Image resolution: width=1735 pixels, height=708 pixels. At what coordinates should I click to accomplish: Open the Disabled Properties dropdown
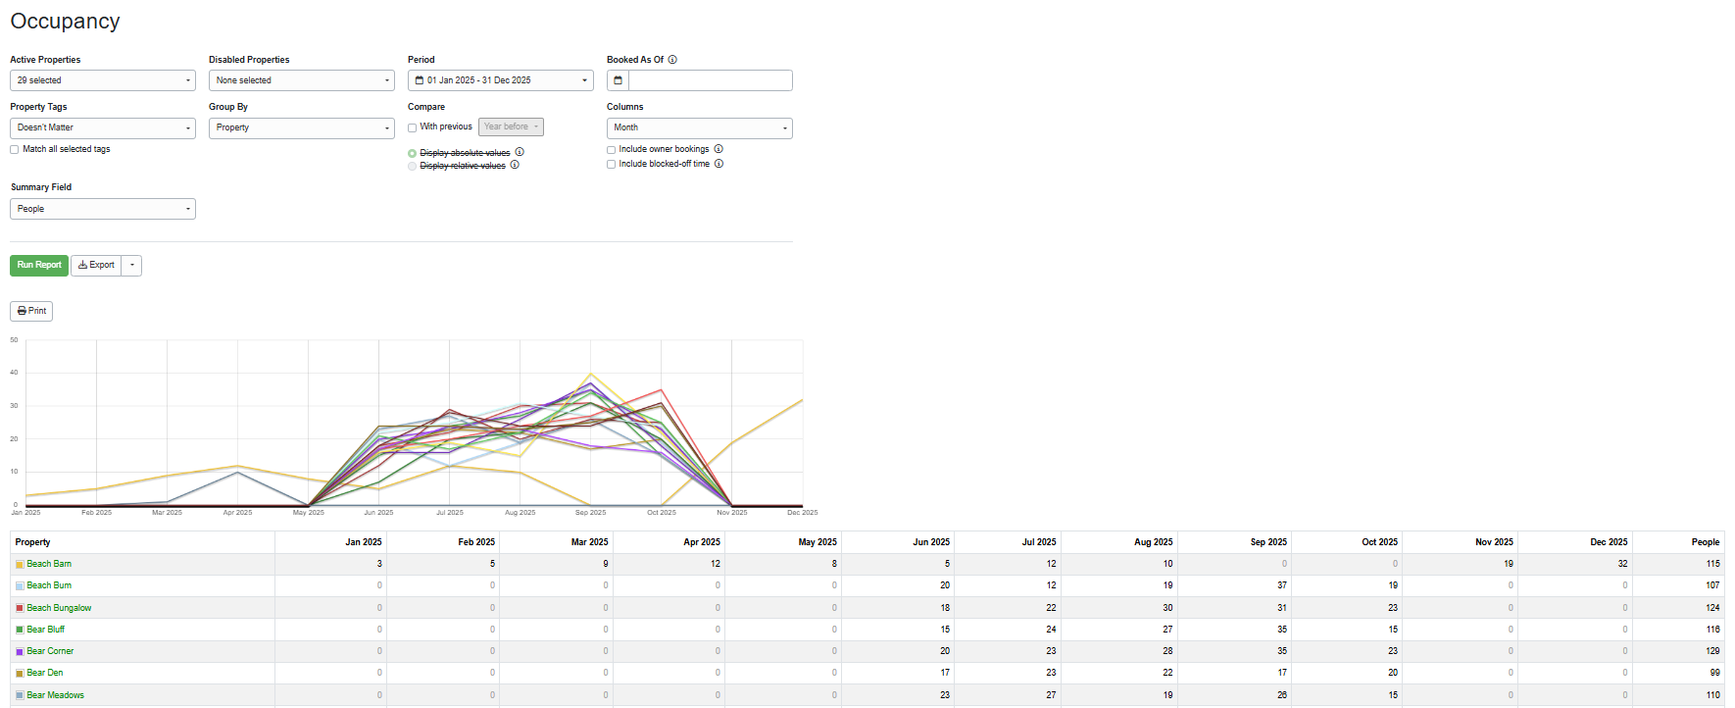point(302,80)
